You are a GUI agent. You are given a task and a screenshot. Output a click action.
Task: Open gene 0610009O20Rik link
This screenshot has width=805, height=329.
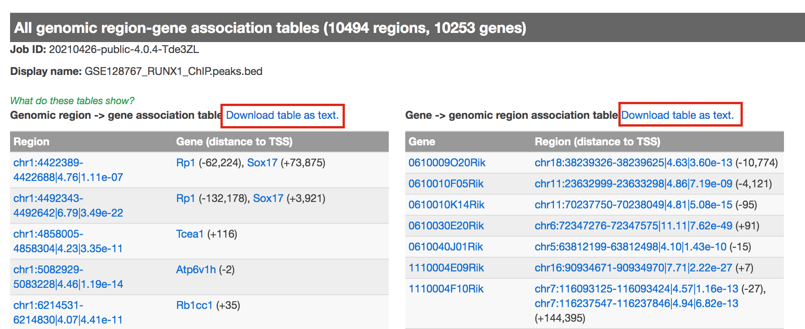point(447,163)
